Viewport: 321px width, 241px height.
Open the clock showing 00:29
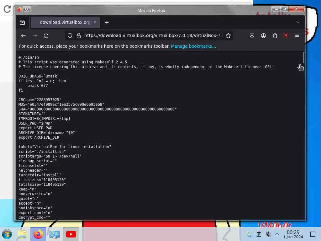293,234
